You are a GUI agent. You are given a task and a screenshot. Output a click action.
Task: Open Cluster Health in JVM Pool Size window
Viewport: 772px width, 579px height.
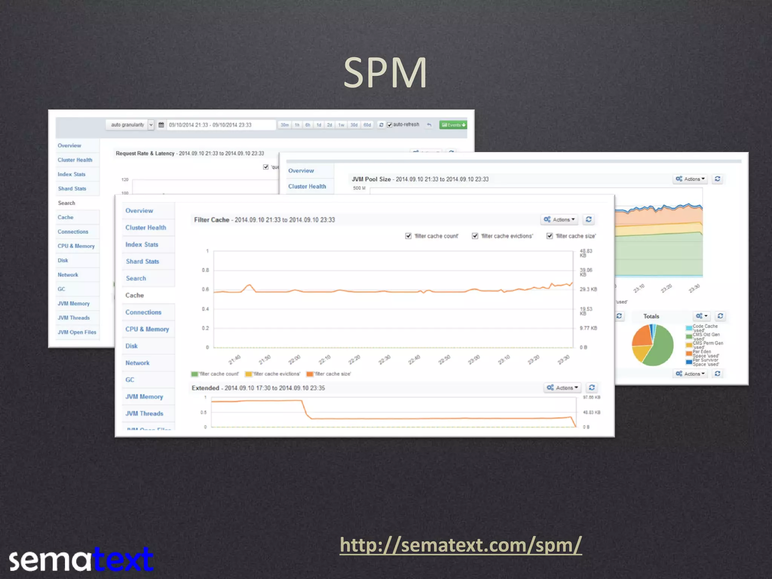(x=307, y=187)
